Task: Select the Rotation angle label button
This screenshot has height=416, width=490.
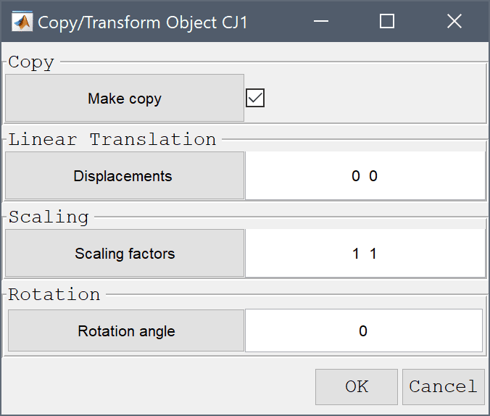Action: click(x=126, y=330)
